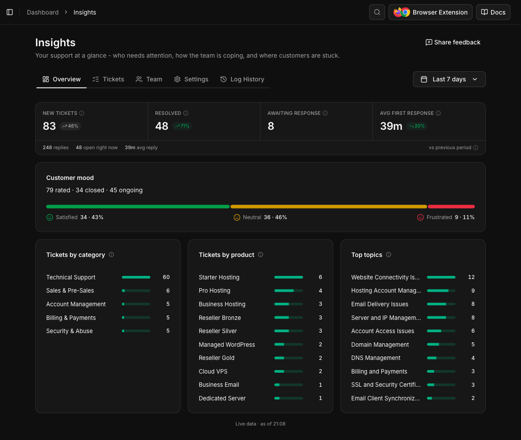This screenshot has height=440, width=521.
Task: Click Website Connectivity Is... topic
Action: [413, 277]
